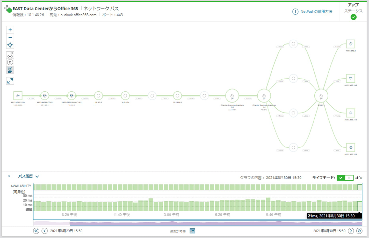Screen dimensions: 369x238
Task: Click the 宛先 outlook.office365.com text
Action: point(73,15)
